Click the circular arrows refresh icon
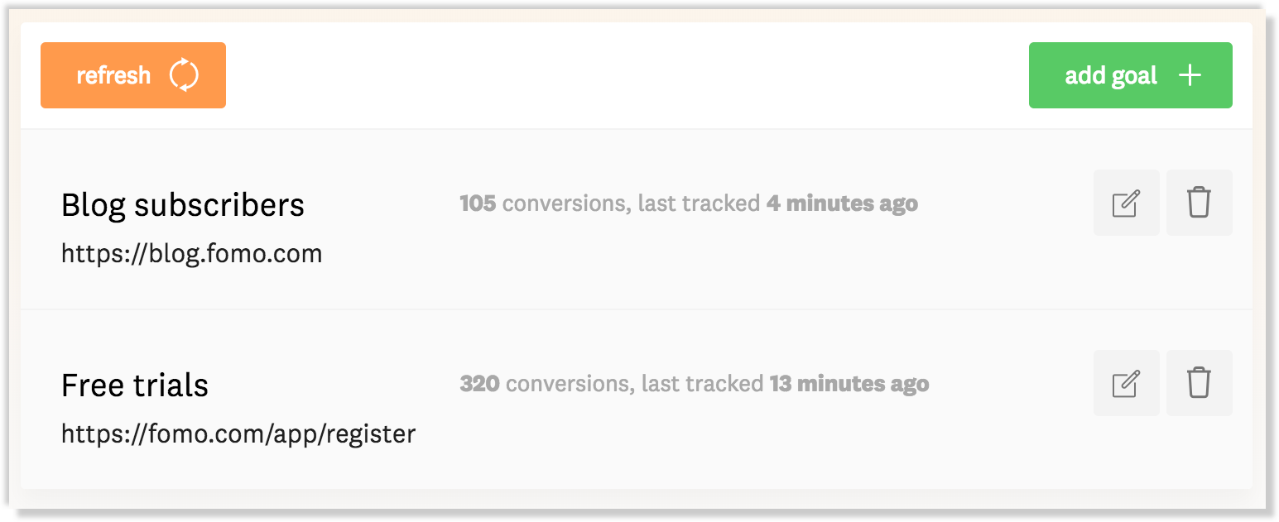 tap(185, 75)
